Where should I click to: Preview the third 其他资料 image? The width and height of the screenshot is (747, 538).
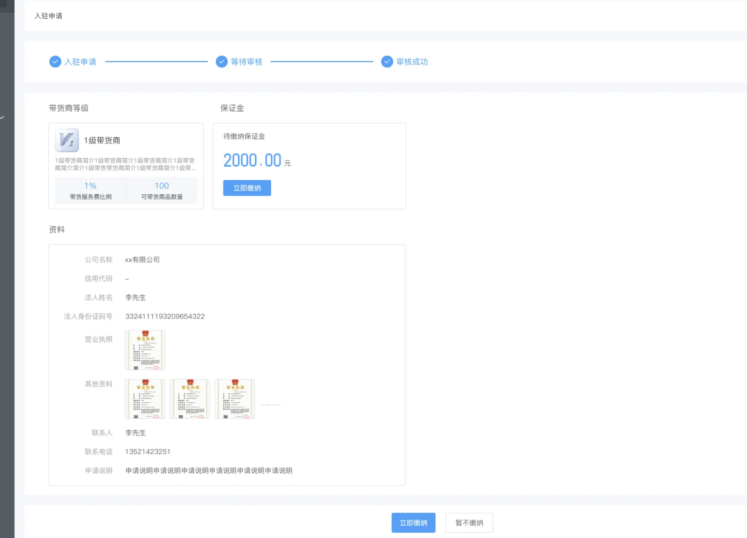pyautogui.click(x=235, y=399)
